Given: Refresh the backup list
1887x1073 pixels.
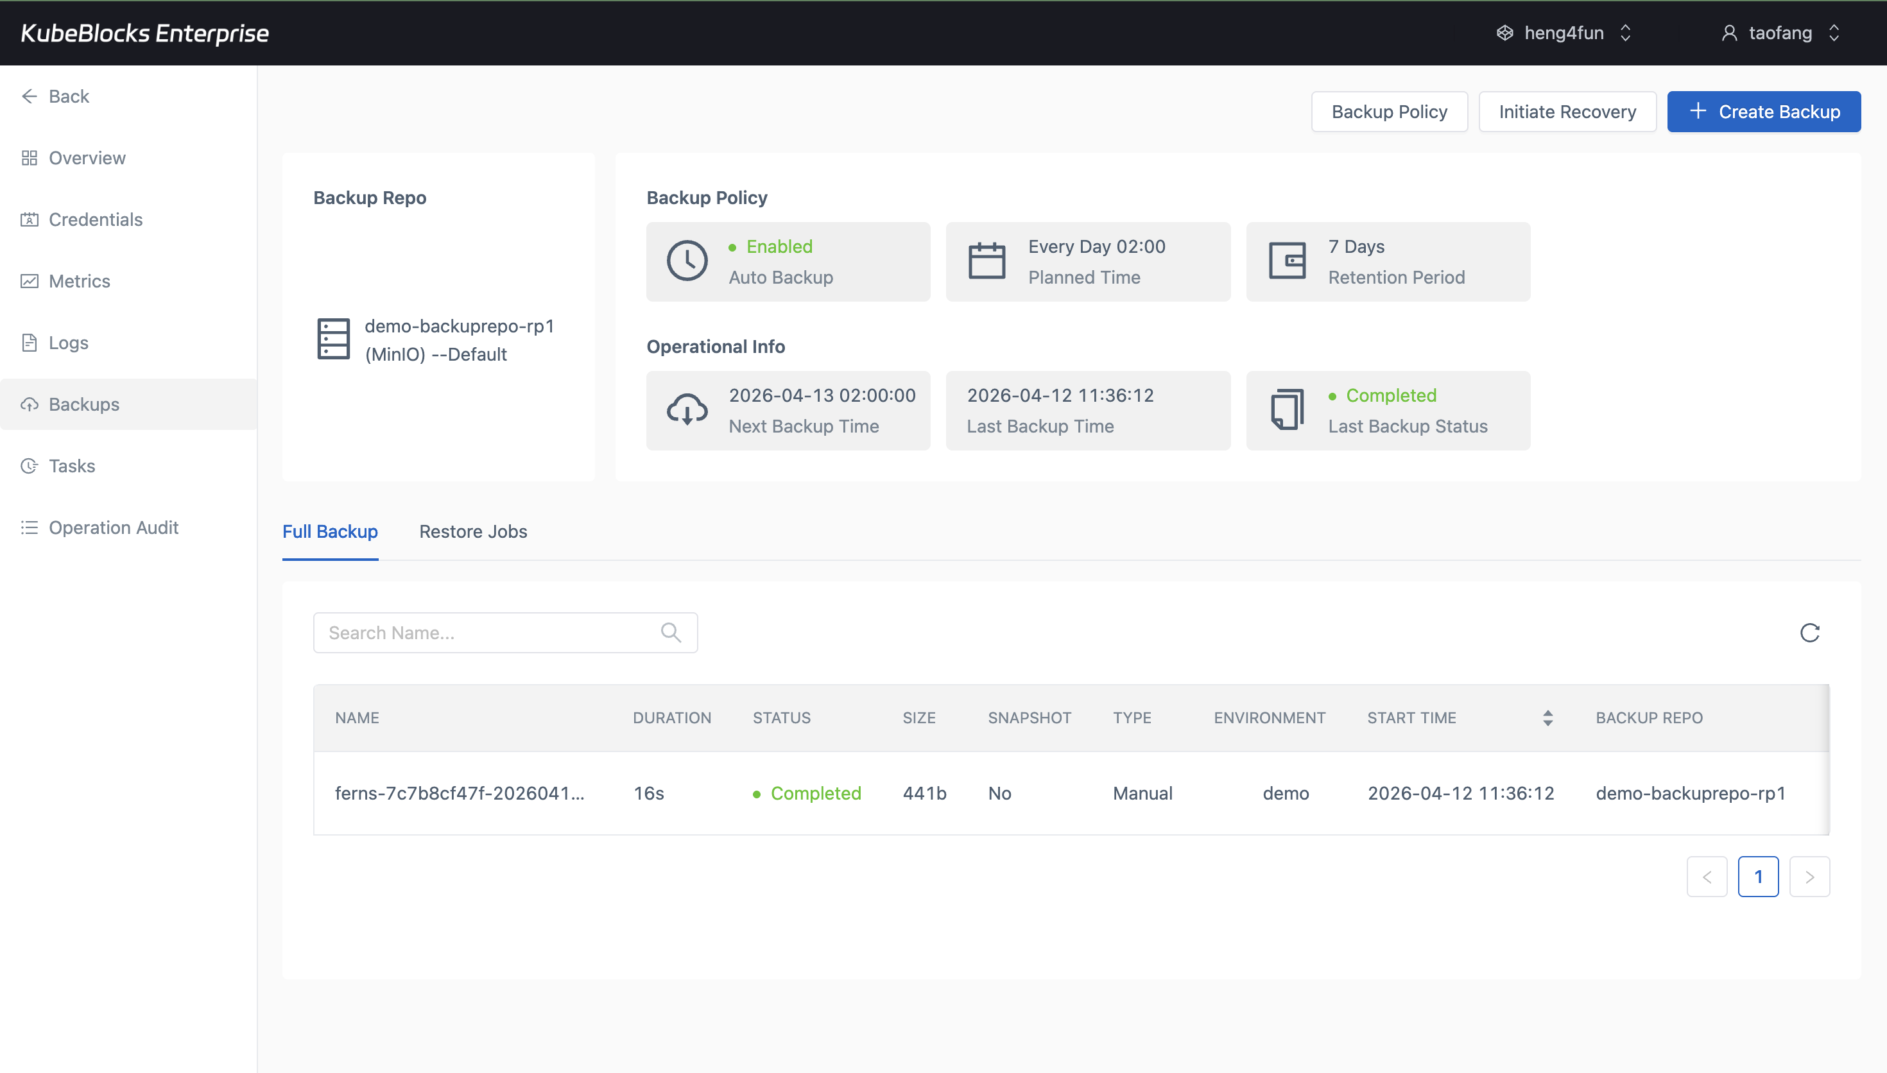Looking at the screenshot, I should pos(1811,632).
